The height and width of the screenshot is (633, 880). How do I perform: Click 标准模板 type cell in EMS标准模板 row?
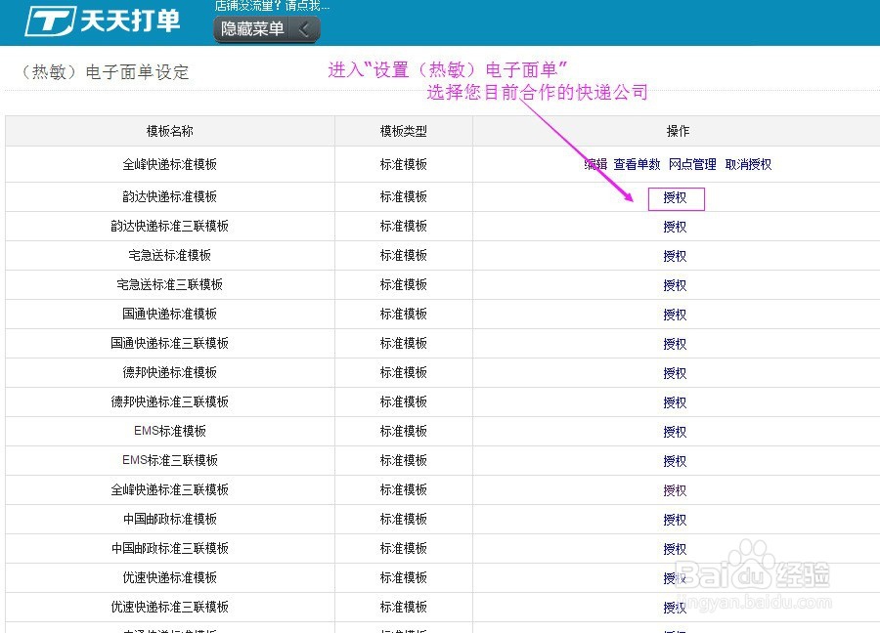coord(404,431)
